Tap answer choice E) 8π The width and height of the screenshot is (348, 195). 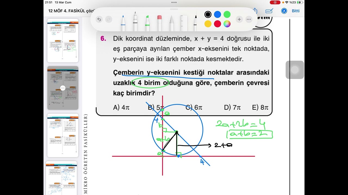(x=260, y=108)
